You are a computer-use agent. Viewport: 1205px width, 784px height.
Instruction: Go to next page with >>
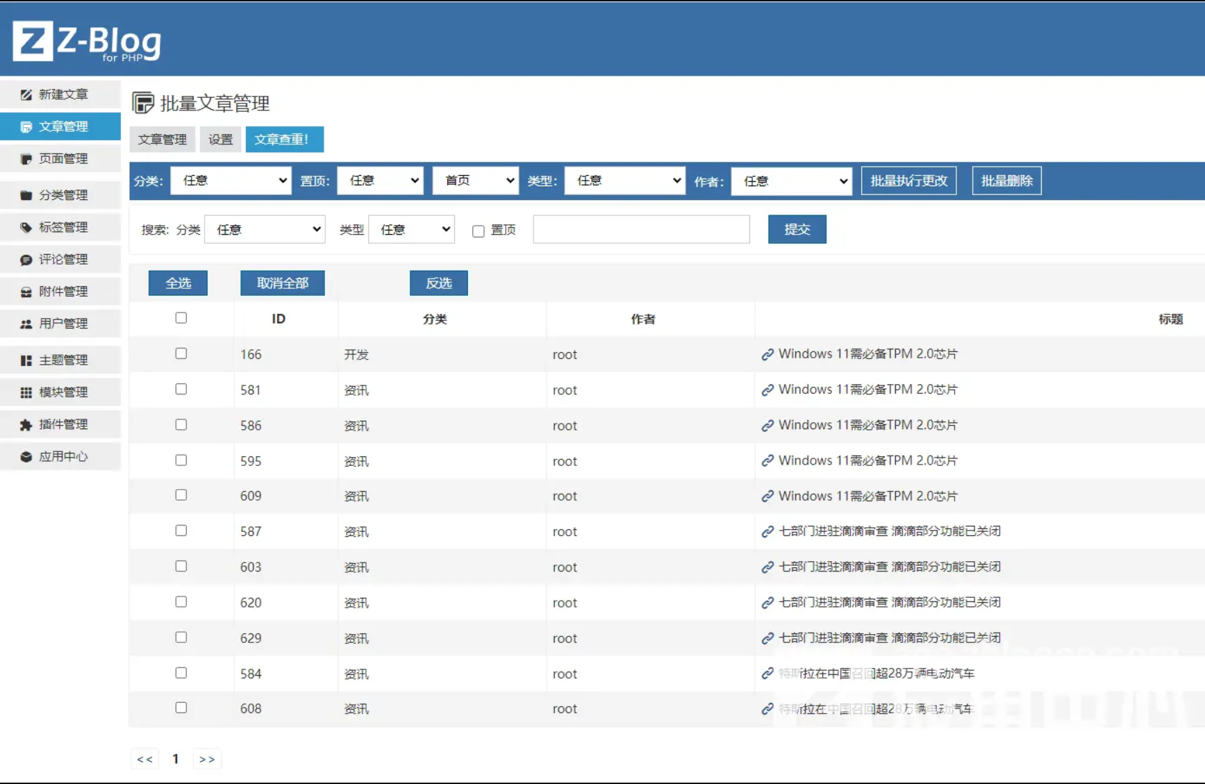click(207, 759)
